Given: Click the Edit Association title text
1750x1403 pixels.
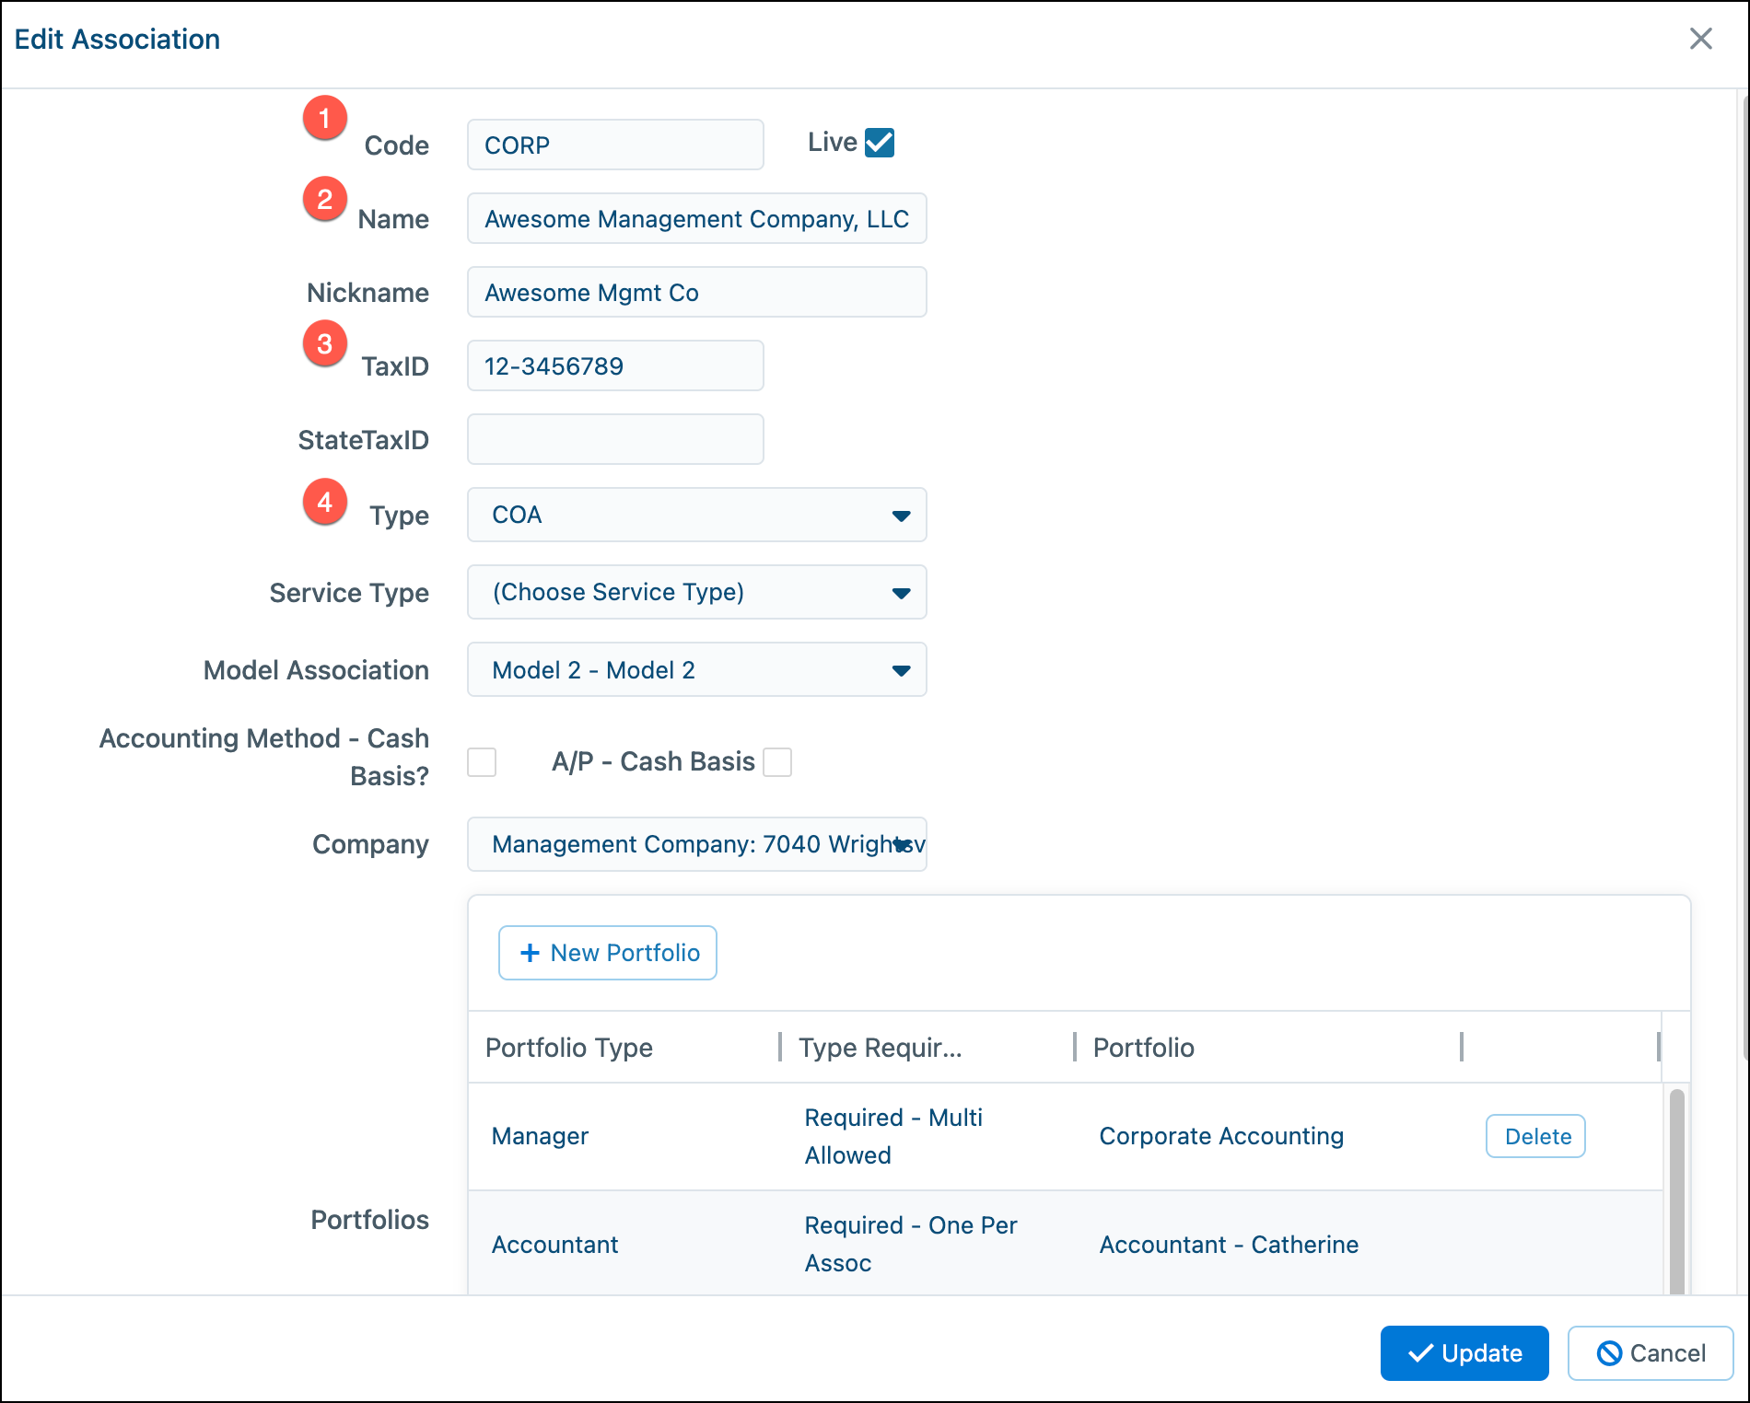Looking at the screenshot, I should (x=117, y=39).
